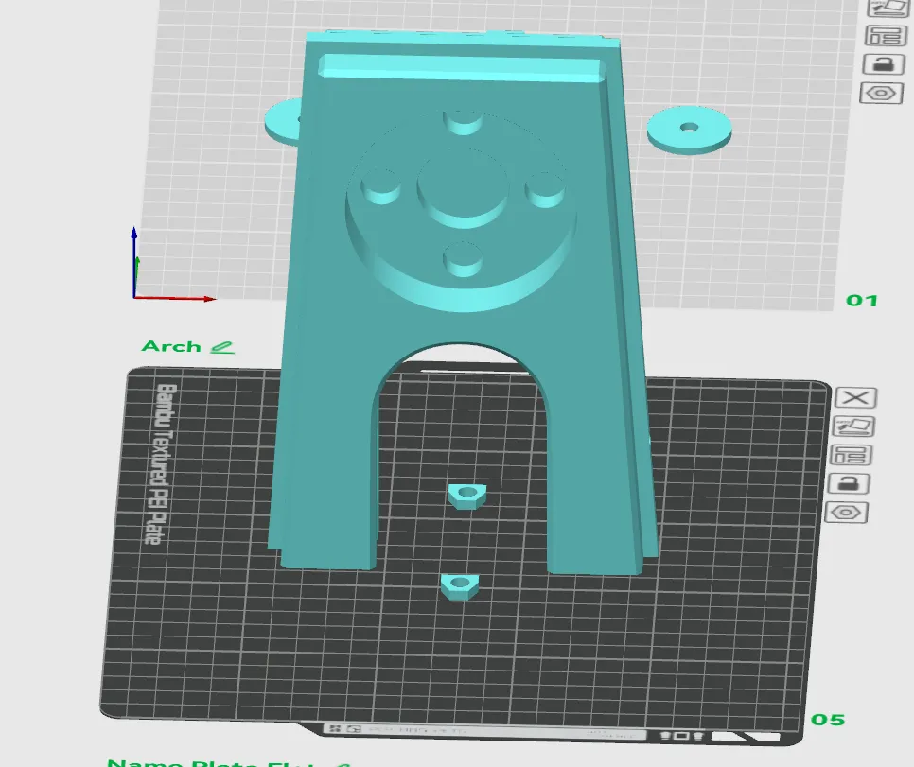Arrange objects on plate 01
914x767 pixels.
coord(886,36)
